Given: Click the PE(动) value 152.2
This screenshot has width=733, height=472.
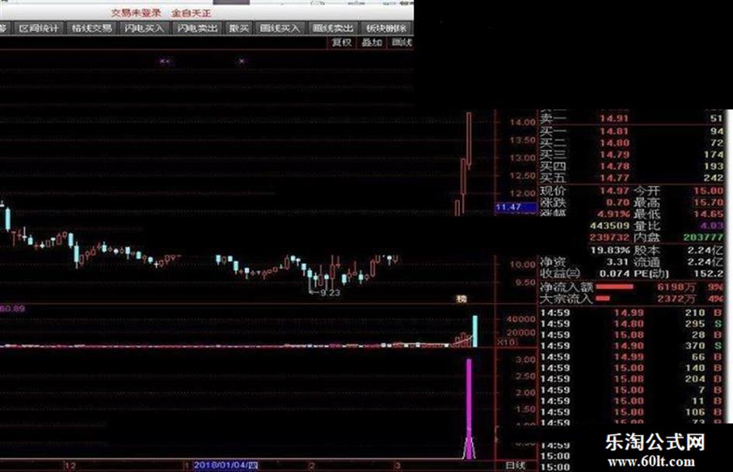Looking at the screenshot, I should click(x=709, y=274).
